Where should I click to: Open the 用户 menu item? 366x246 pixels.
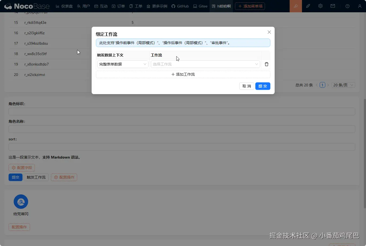click(x=83, y=6)
